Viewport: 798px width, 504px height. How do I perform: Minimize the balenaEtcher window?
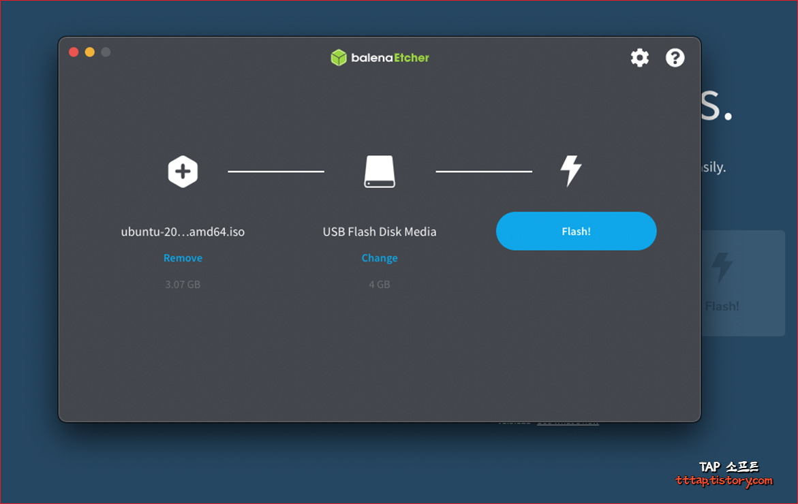pos(89,52)
